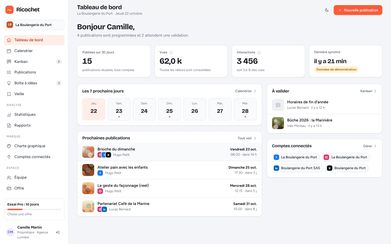
Task: Select day Mer. 28 in the week strip
Action: click(x=245, y=109)
